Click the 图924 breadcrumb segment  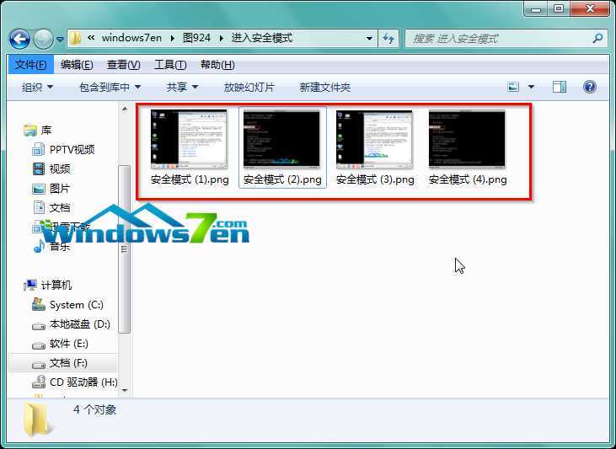click(x=196, y=38)
